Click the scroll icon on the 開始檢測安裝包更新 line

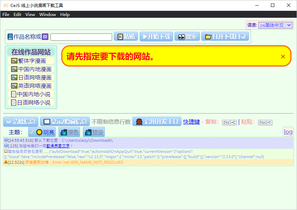tap(6, 151)
